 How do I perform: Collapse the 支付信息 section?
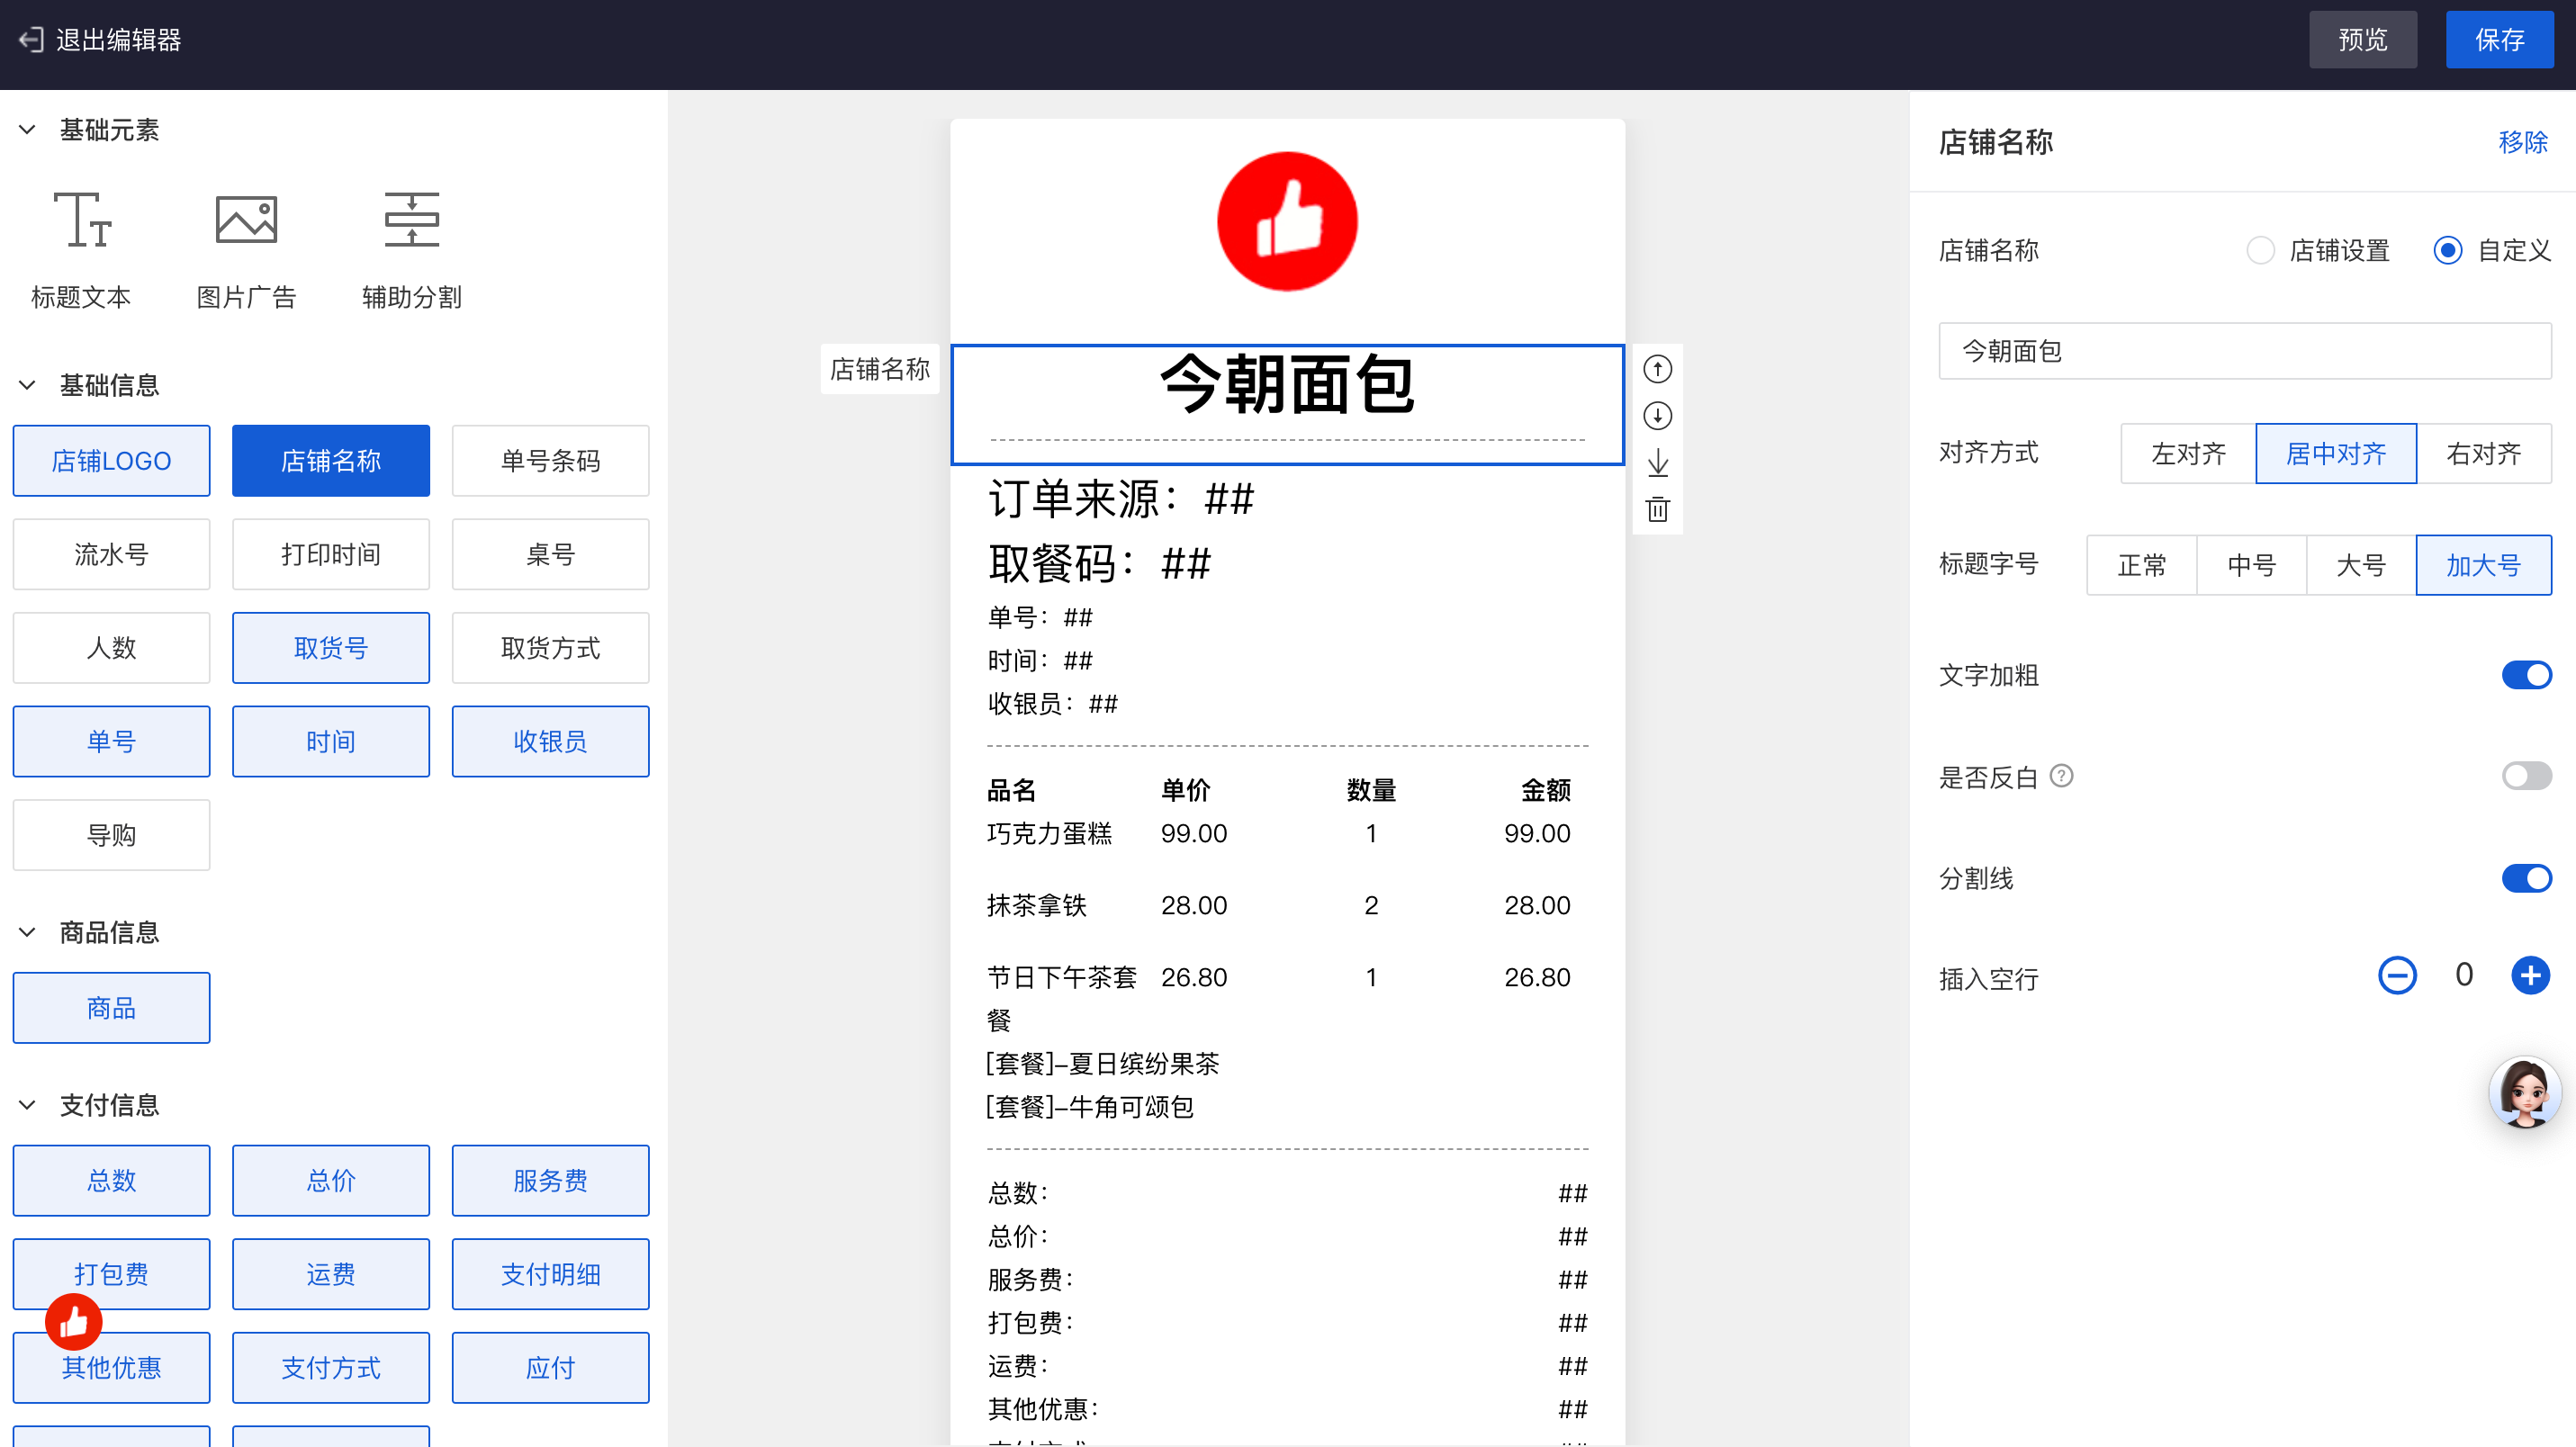click(28, 1105)
